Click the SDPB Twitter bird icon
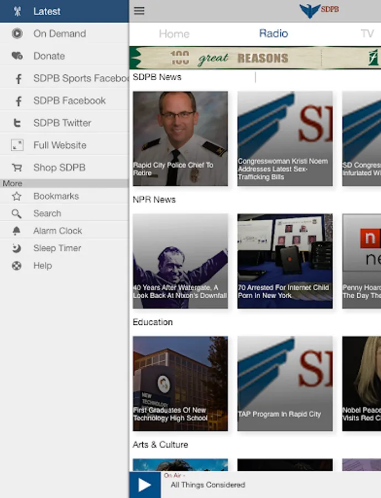This screenshot has width=381, height=498. (x=17, y=123)
